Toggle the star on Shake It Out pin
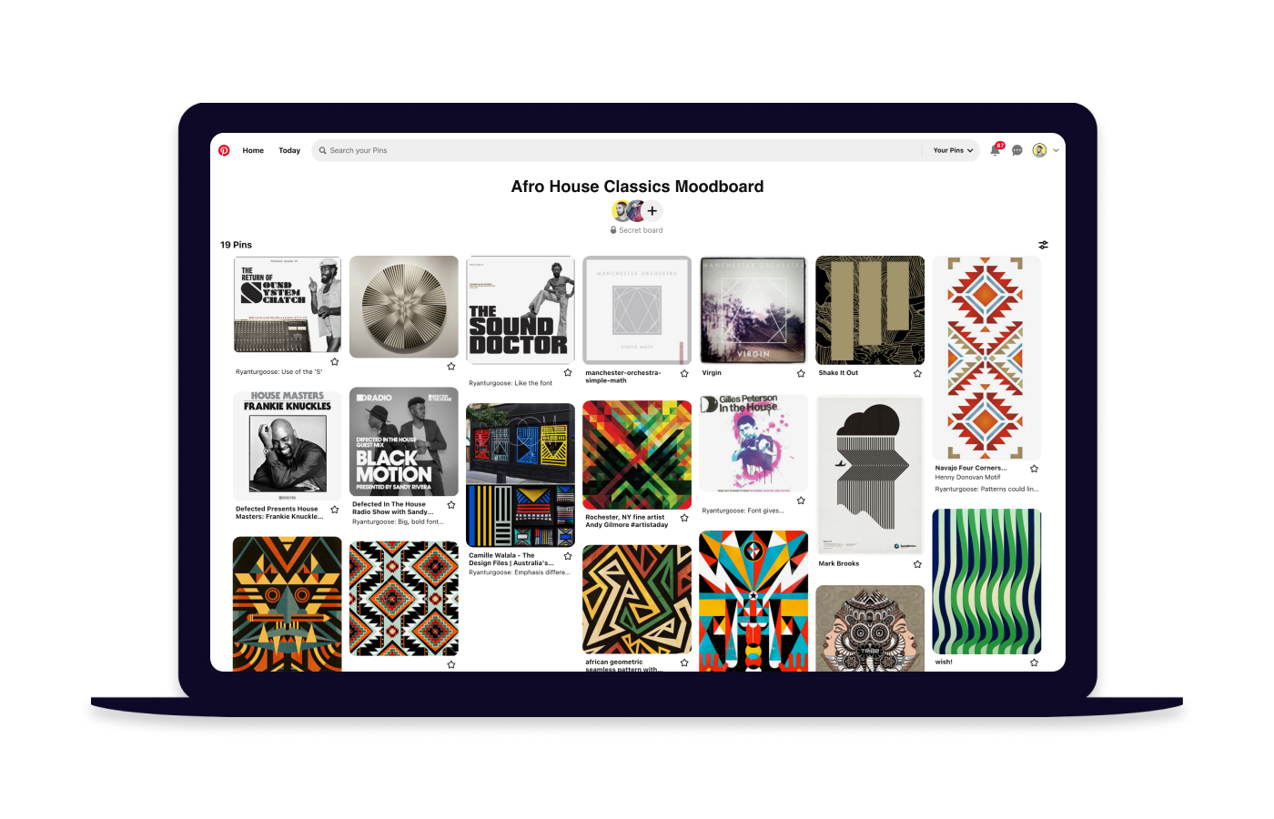The height and width of the screenshot is (819, 1274). [917, 373]
